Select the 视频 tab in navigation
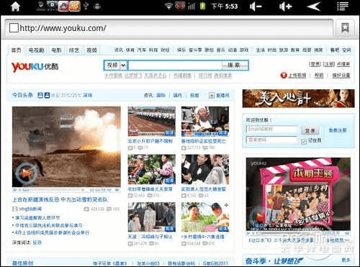 [91, 50]
